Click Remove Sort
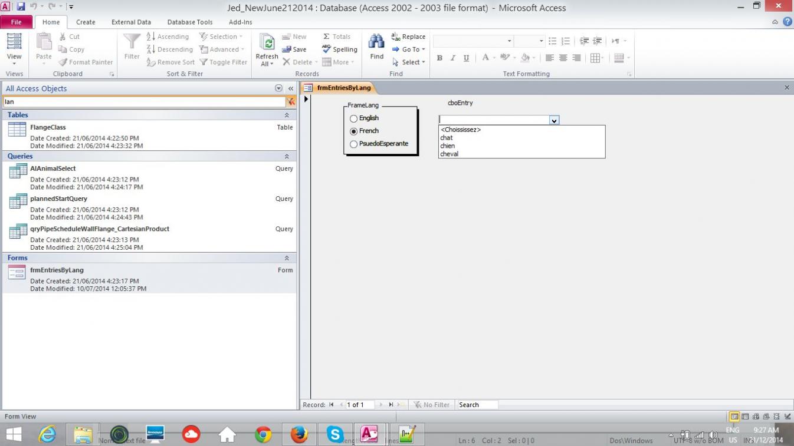This screenshot has height=446, width=794. point(170,62)
